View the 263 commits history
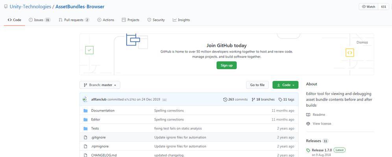 click(x=235, y=99)
